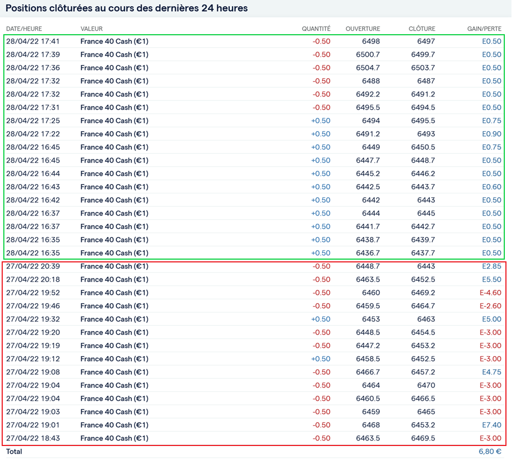Image resolution: width=512 pixels, height=462 pixels.
Task: Click the opening price 6449
Action: coord(371,147)
